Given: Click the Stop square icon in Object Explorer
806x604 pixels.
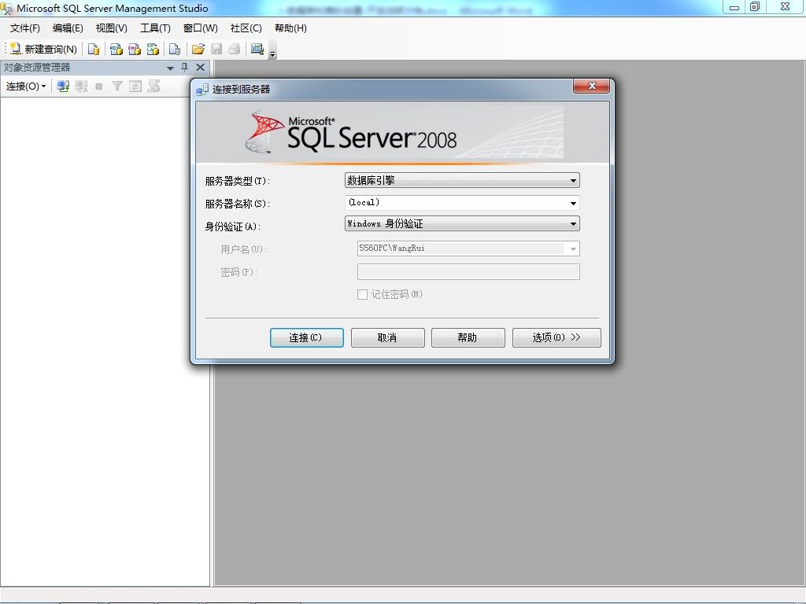Looking at the screenshot, I should [x=99, y=87].
